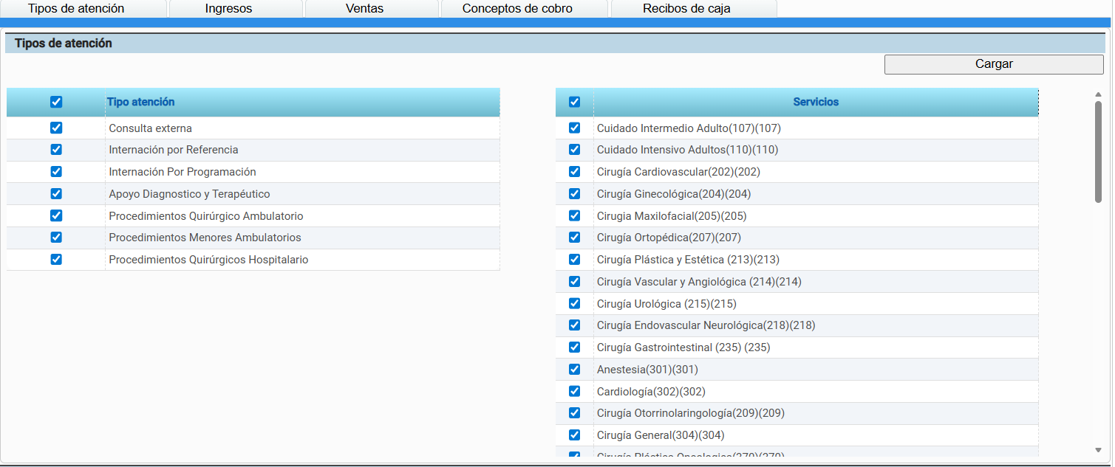Uncheck Procedimientos Menores Ambulatorios checkbox
The image size is (1115, 467).
pyautogui.click(x=56, y=238)
